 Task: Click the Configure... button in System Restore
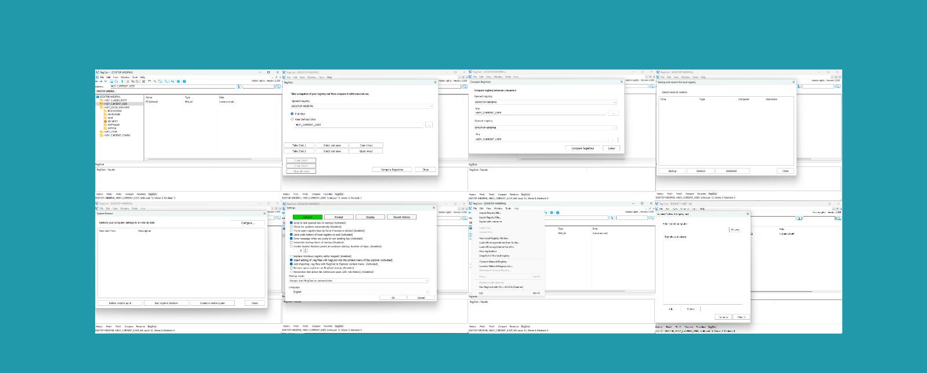[x=248, y=223]
